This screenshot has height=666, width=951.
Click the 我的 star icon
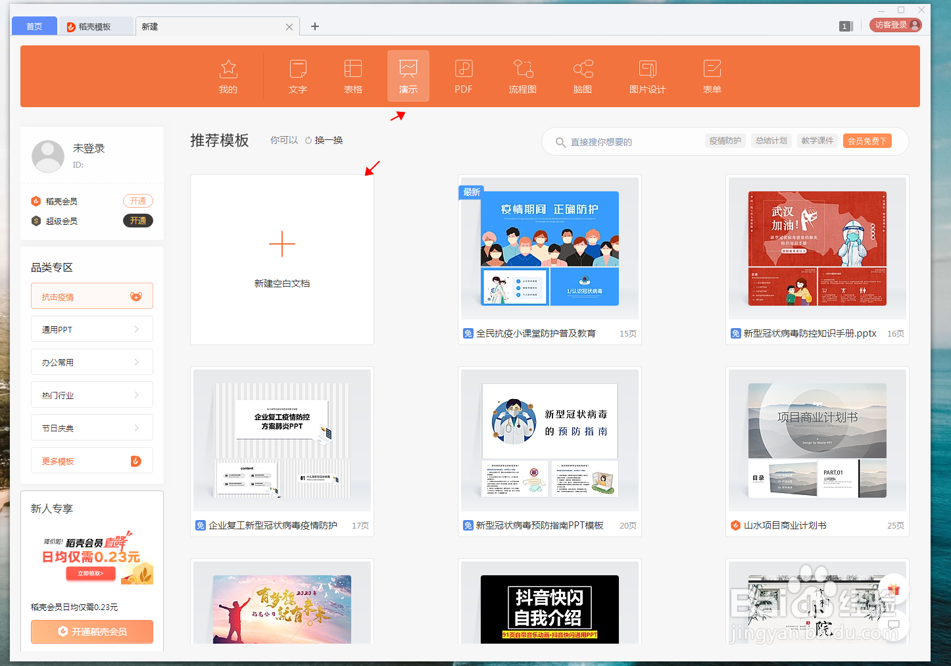pos(228,74)
